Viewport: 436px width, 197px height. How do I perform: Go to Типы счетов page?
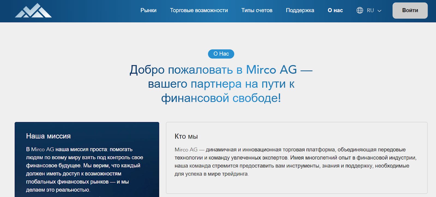(x=257, y=10)
